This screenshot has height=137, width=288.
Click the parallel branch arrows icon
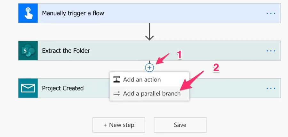pos(117,94)
